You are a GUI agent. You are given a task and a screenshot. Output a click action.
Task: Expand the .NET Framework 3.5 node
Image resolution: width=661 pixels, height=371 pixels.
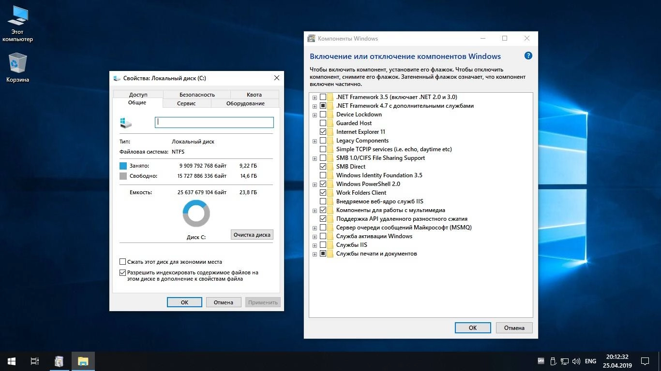click(315, 97)
